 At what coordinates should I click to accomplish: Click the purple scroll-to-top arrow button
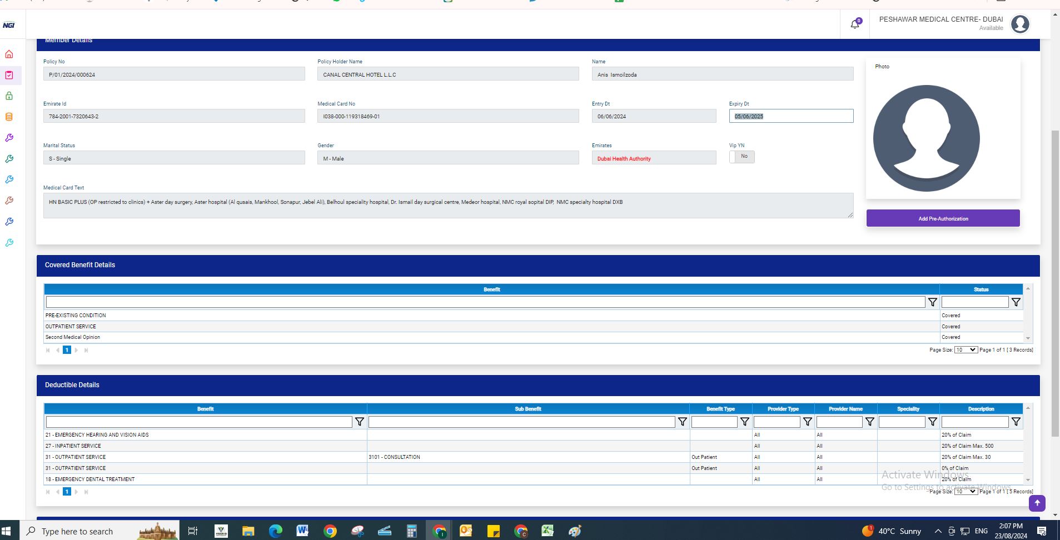pos(1037,503)
